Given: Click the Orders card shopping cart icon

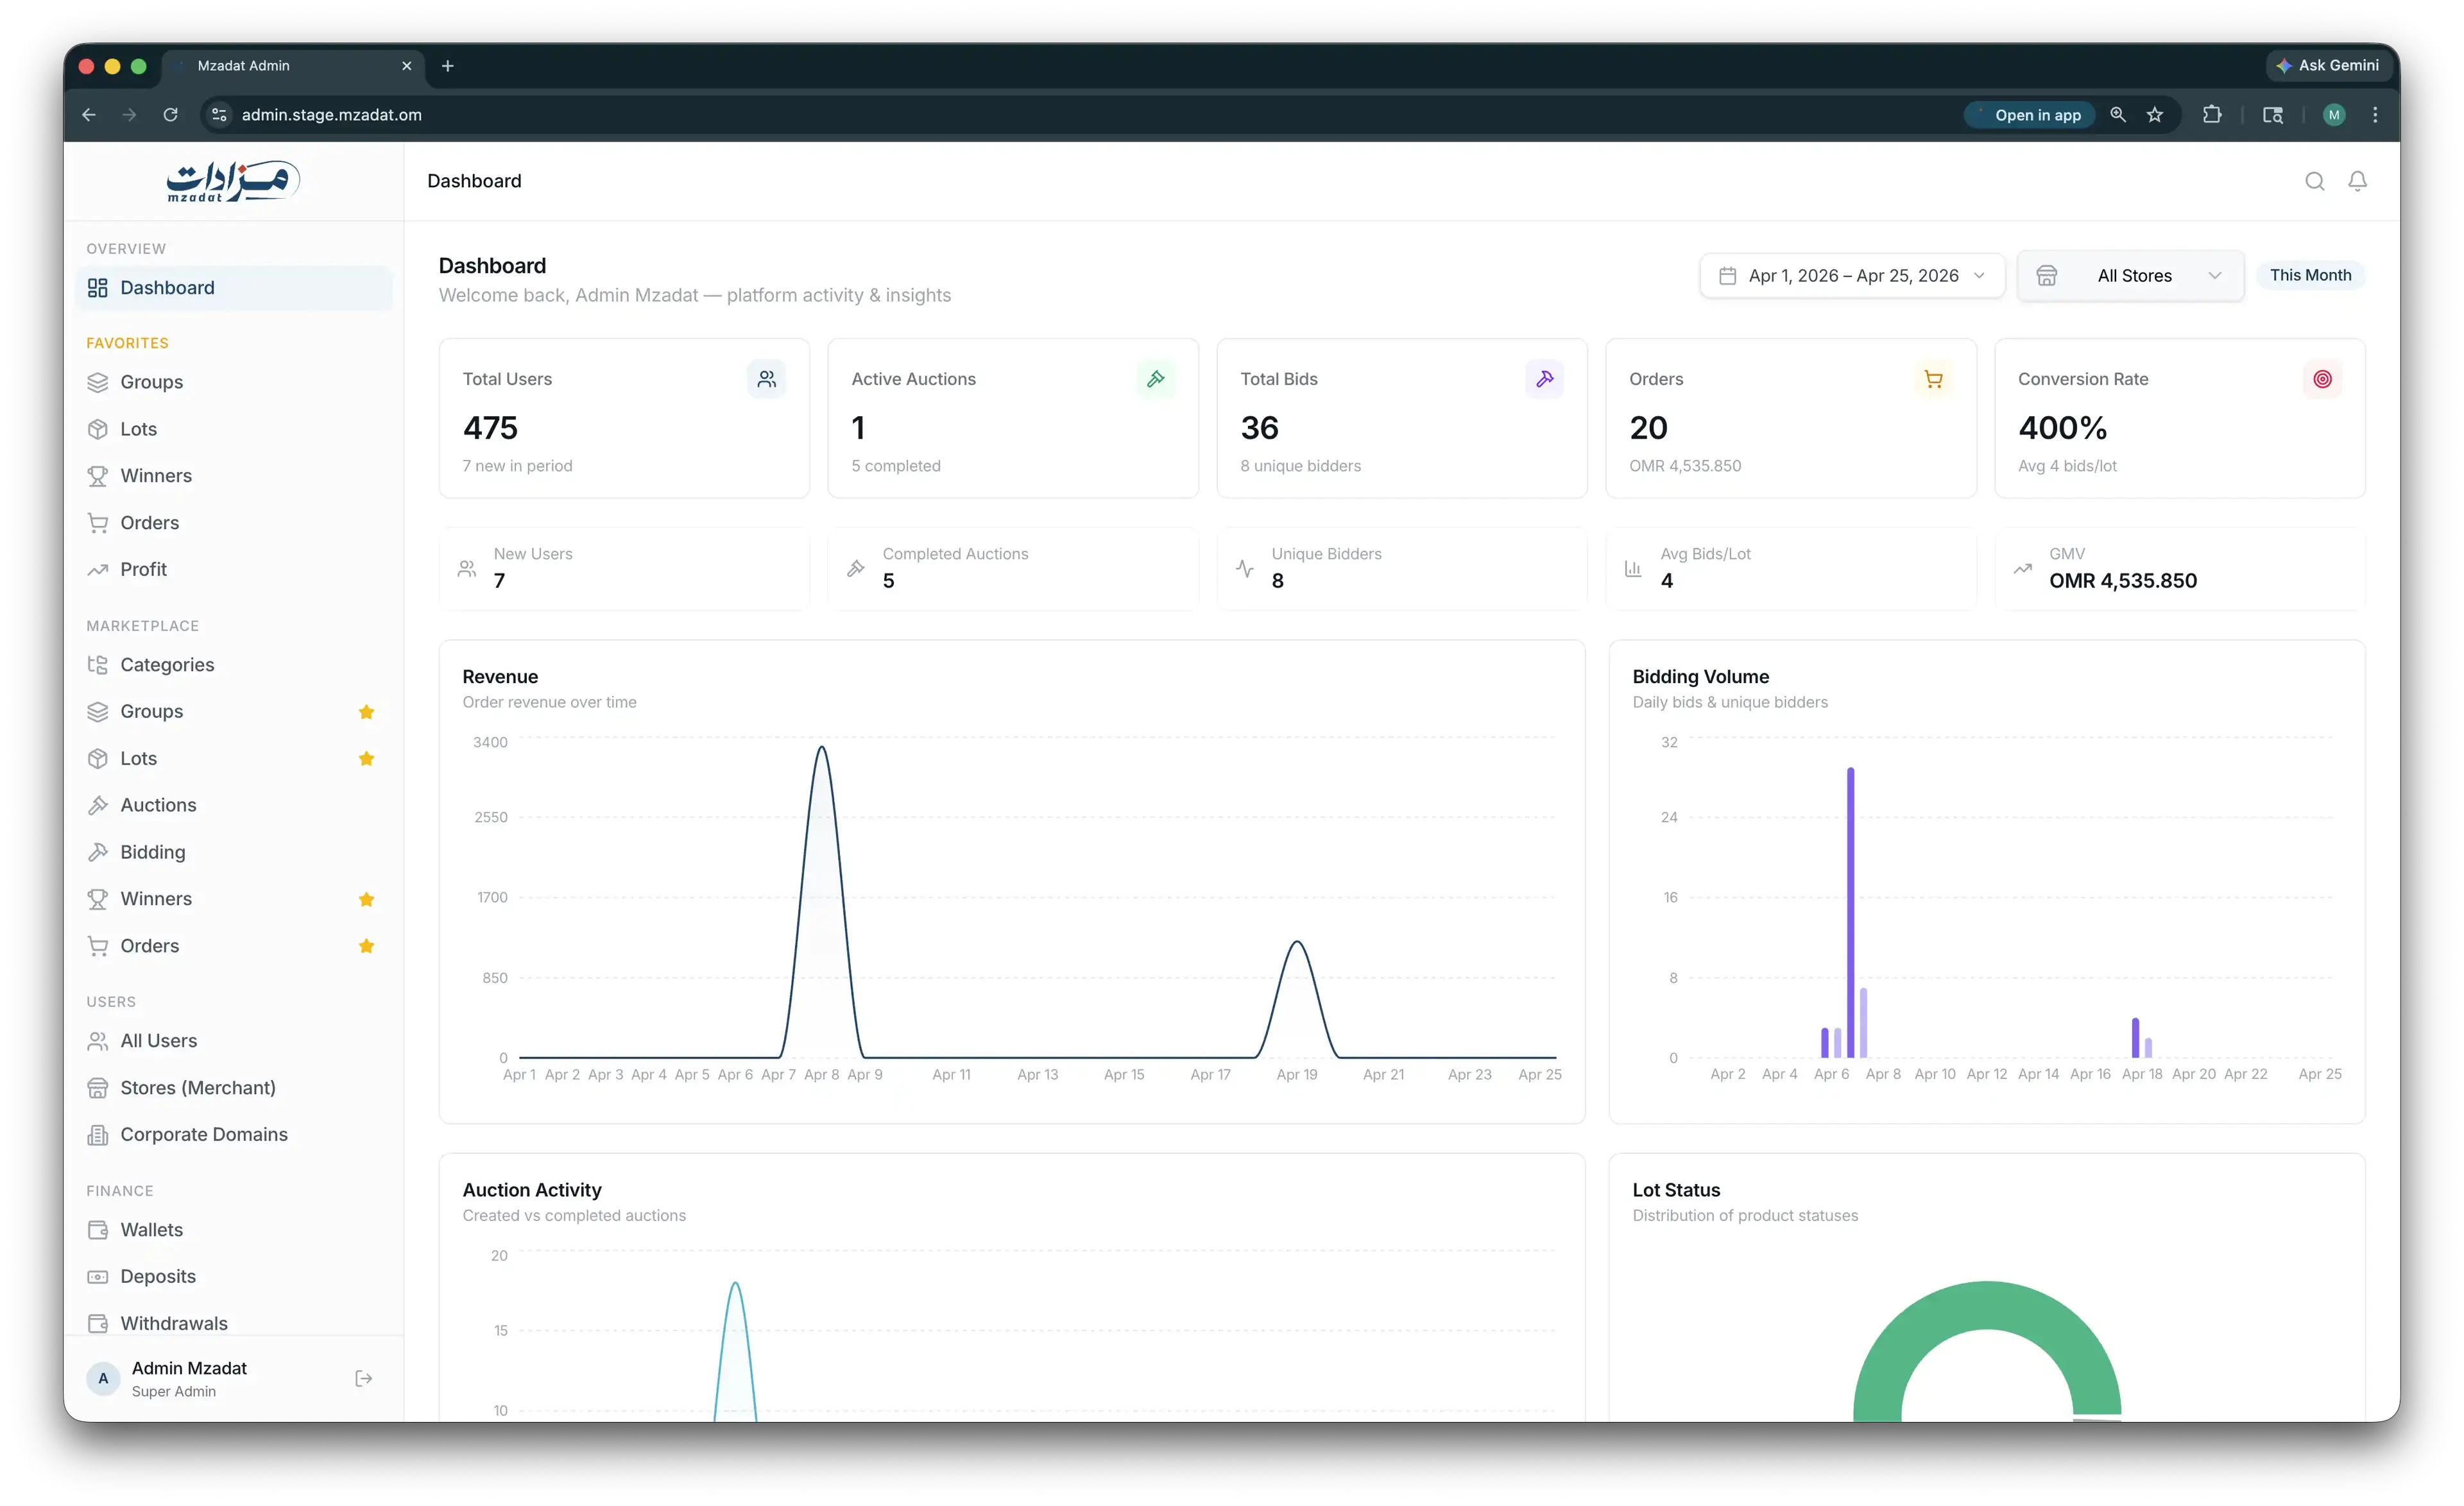Looking at the screenshot, I should click(x=1934, y=379).
